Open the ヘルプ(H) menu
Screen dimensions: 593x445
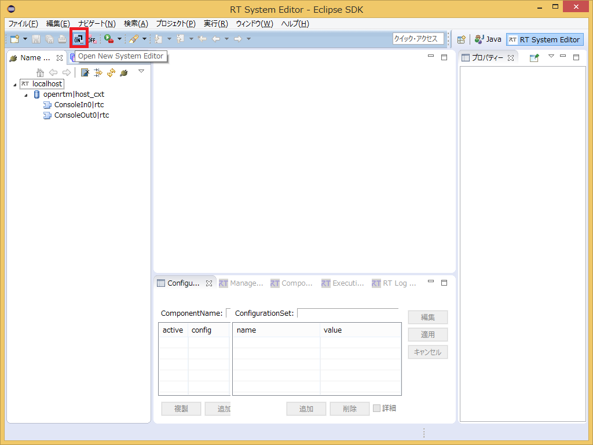pos(295,24)
